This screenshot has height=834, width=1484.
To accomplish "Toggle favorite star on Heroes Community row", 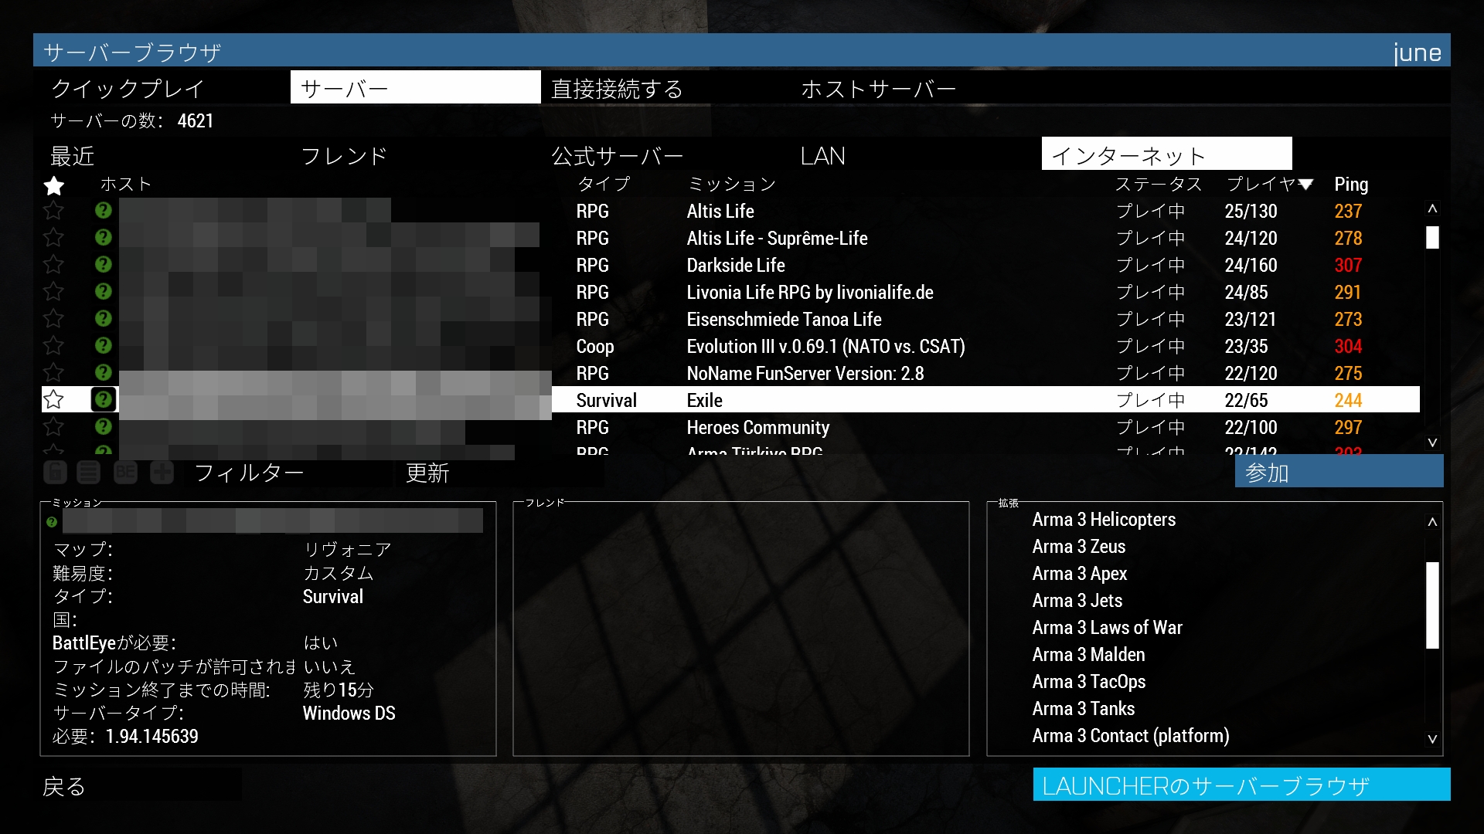I will (x=53, y=427).
